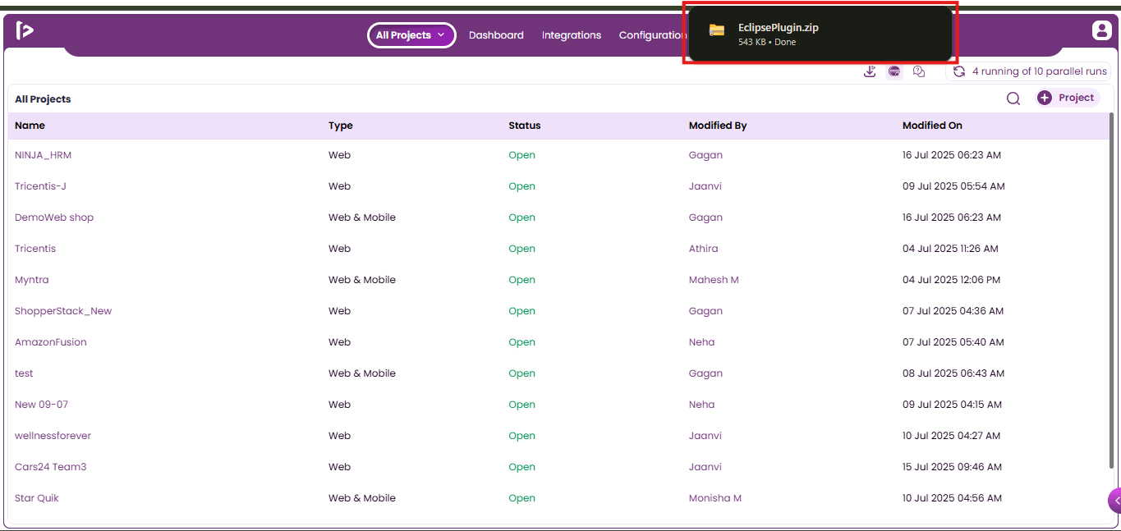Click Web & Mobile in the Myntra row
The height and width of the screenshot is (531, 1121).
coord(362,280)
